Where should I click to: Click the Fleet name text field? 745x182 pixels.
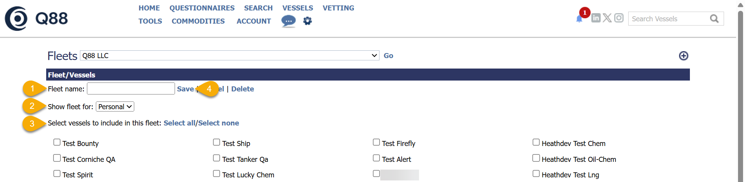point(131,89)
